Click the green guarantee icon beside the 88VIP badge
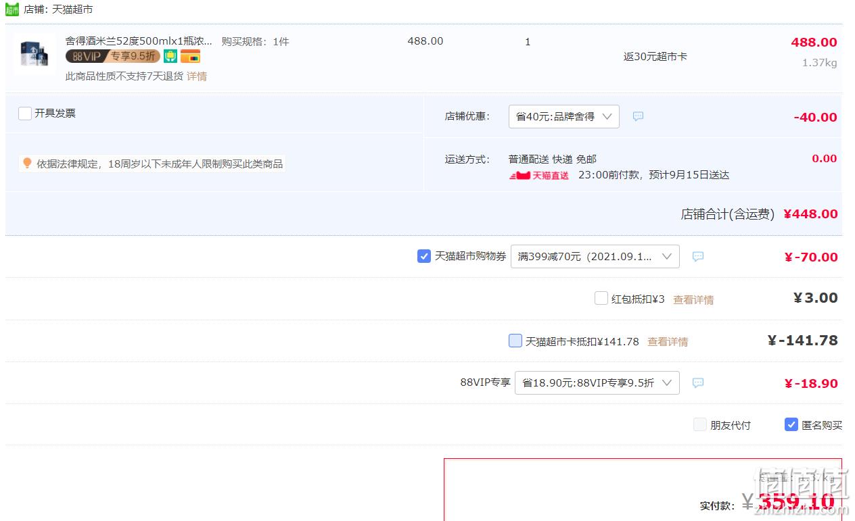The height and width of the screenshot is (521, 855). pyautogui.click(x=170, y=56)
